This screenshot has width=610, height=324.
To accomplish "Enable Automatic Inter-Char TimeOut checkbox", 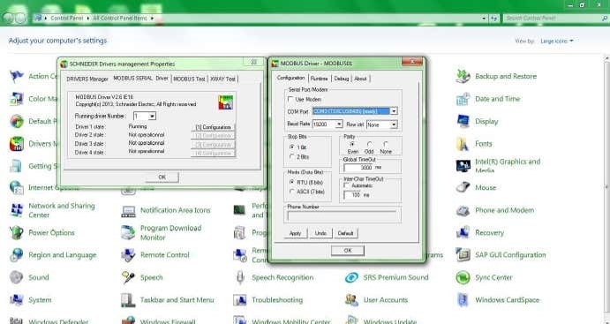I will click(x=347, y=186).
